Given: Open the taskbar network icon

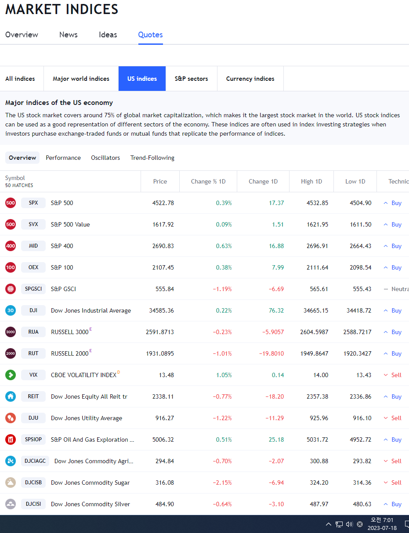Looking at the screenshot, I should pyautogui.click(x=339, y=524).
